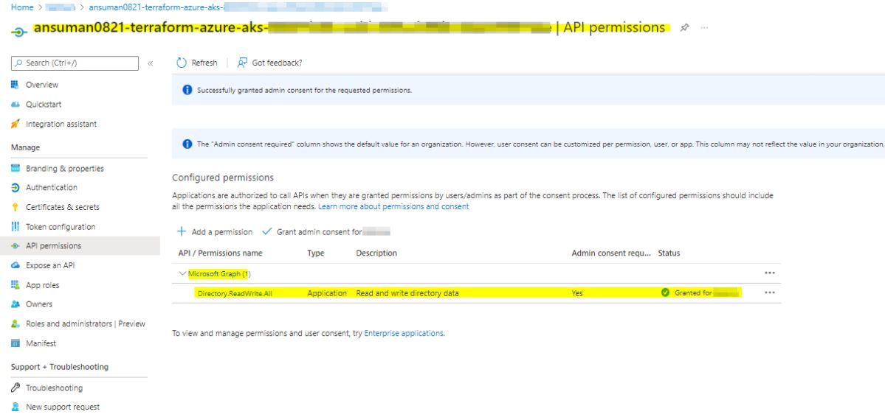Click the 'Application' type cell
The image size is (885, 417).
click(x=327, y=293)
